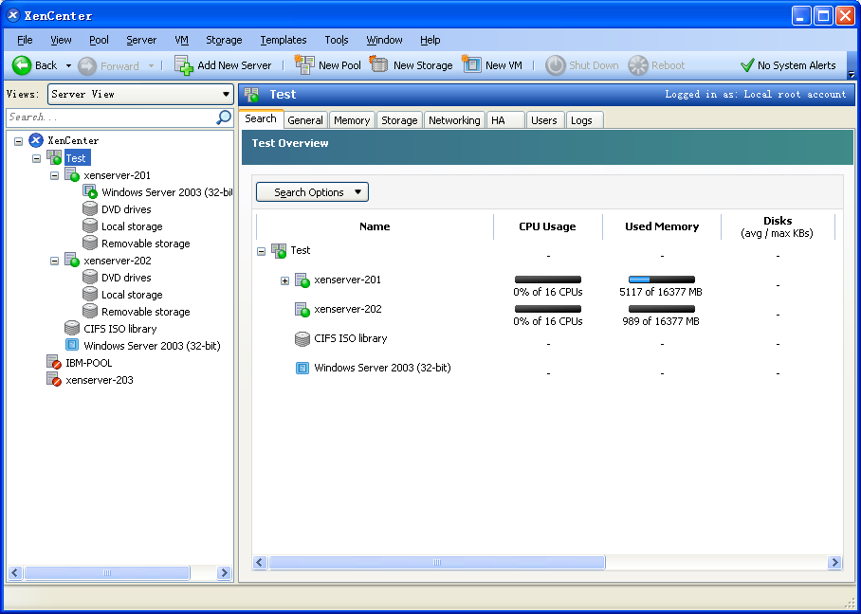Screen dimensions: 861x614
Task: Click the tree panel scroll-right arrow
Action: click(224, 573)
